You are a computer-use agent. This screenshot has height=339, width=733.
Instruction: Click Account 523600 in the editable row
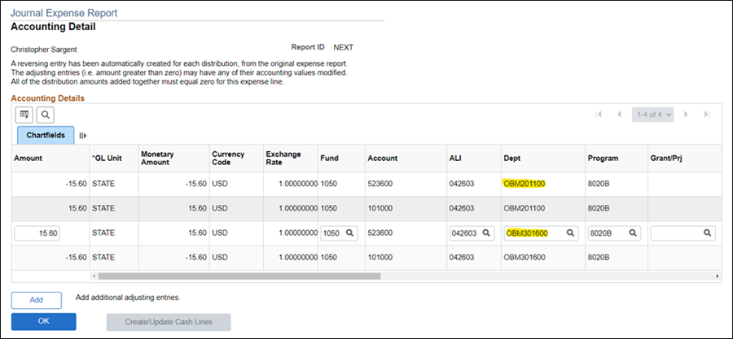(380, 233)
